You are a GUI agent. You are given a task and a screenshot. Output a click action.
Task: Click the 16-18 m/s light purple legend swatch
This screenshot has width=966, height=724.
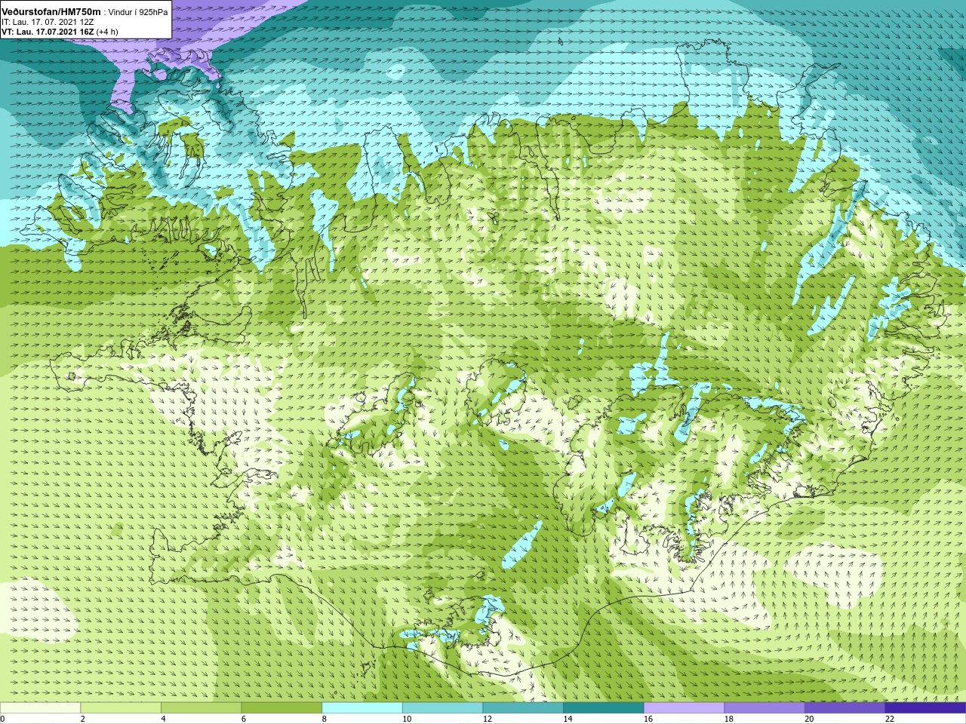[x=684, y=708]
